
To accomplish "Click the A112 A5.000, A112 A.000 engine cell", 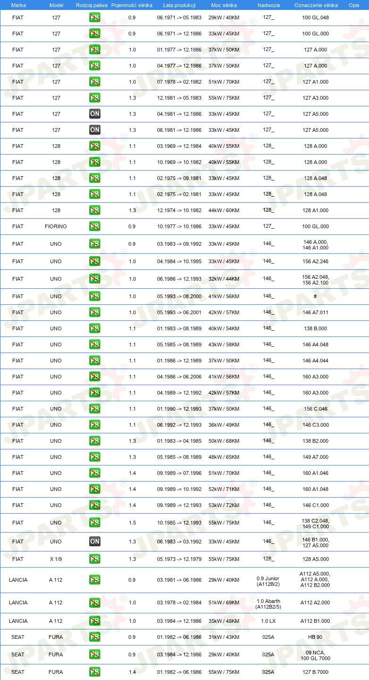I will click(315, 579).
